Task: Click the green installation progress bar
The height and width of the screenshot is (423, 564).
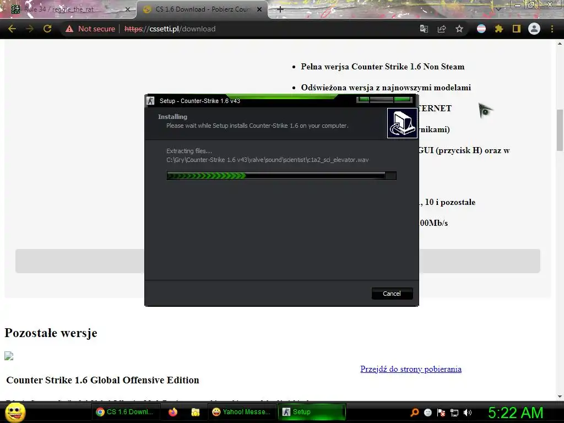Action: coord(281,176)
